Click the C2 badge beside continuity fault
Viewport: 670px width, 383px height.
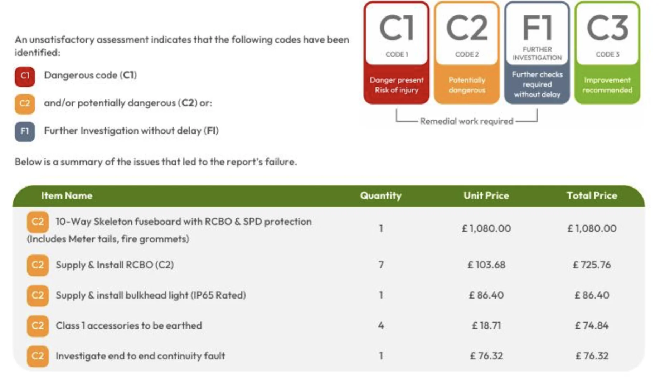(38, 356)
